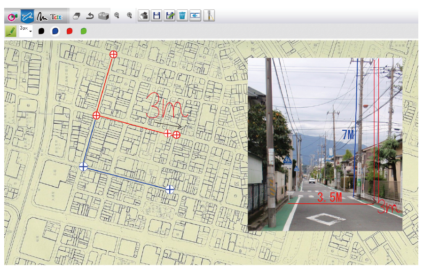Click the red "3. 5M" label in photo
This screenshot has height=270, width=423.
[329, 198]
